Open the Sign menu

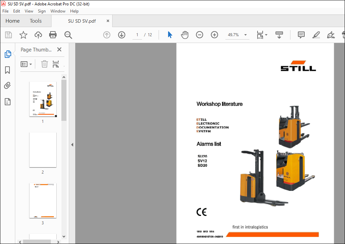42,11
